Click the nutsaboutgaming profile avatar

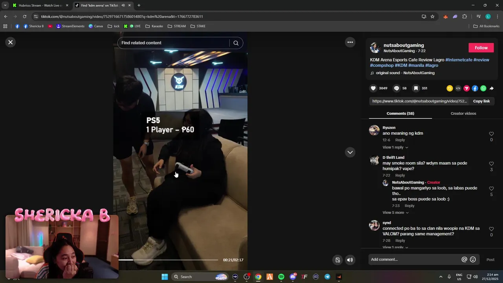pos(375,48)
